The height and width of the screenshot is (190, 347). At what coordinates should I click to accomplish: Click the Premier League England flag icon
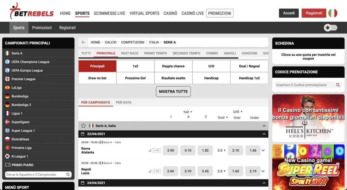click(x=7, y=79)
